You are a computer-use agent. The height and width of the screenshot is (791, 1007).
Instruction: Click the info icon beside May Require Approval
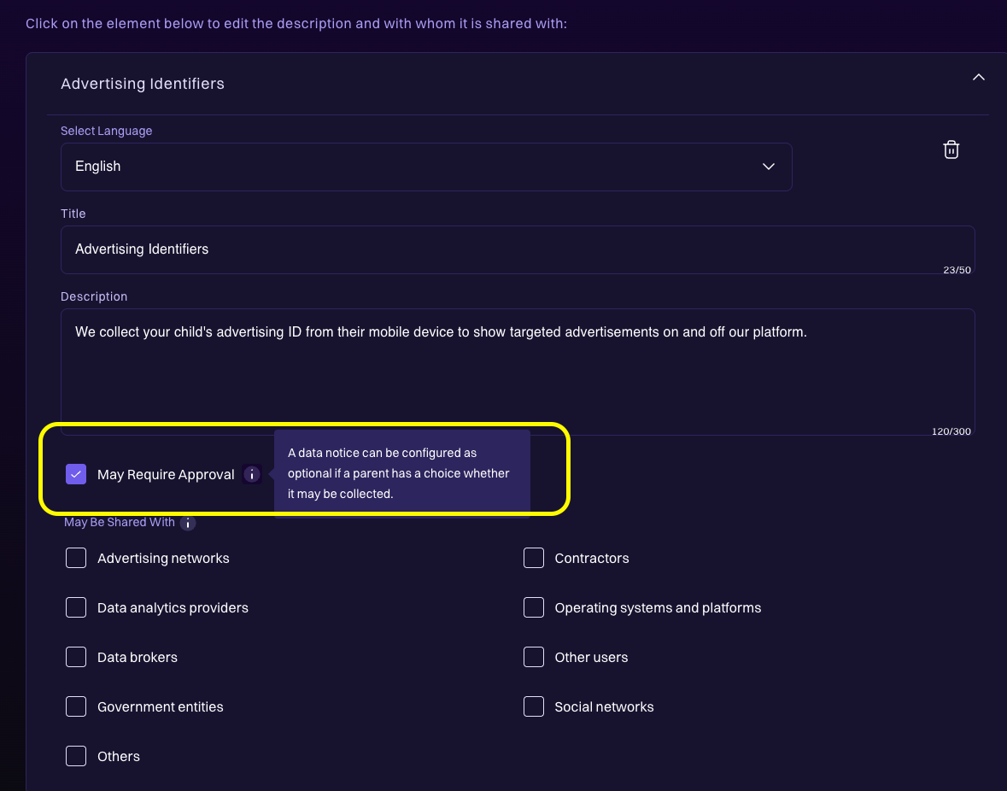(251, 474)
